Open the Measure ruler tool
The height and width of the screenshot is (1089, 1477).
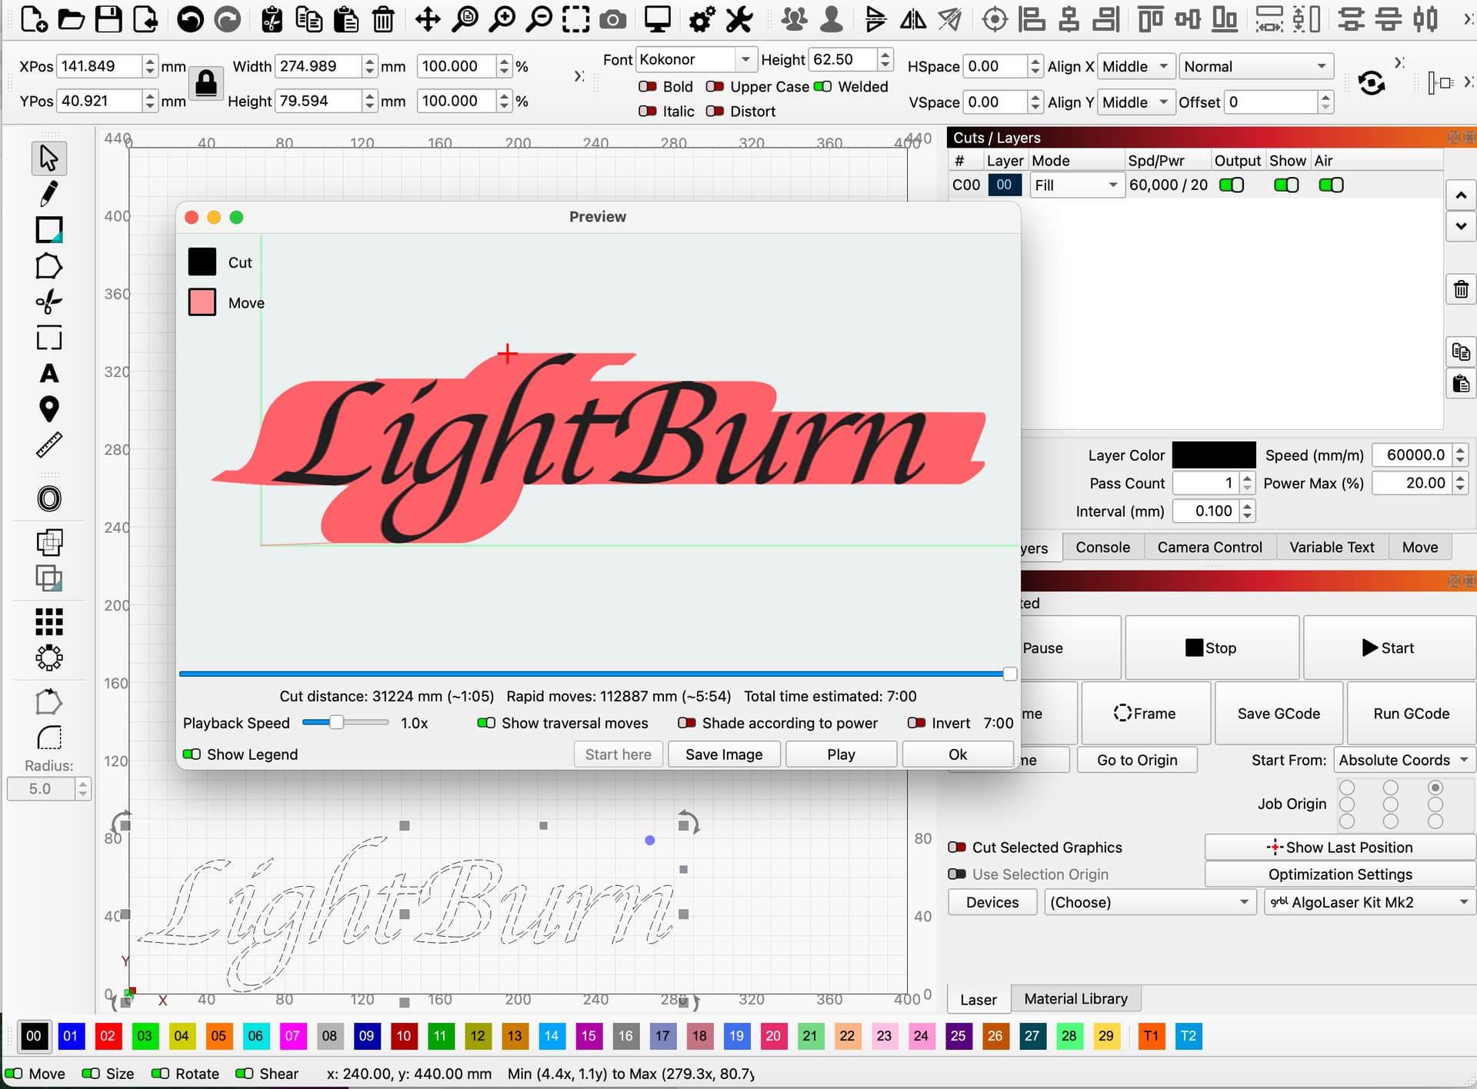(x=48, y=445)
